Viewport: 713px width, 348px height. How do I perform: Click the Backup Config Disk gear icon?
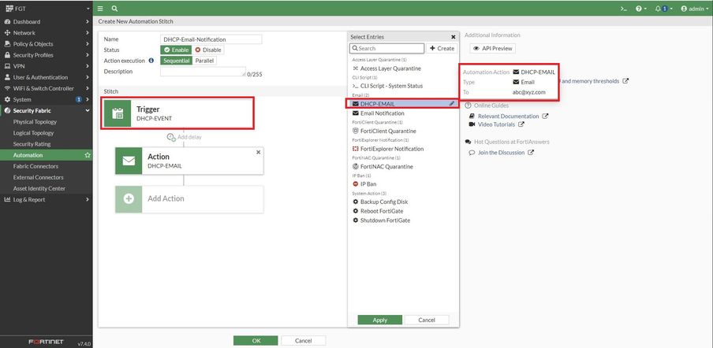tap(356, 202)
